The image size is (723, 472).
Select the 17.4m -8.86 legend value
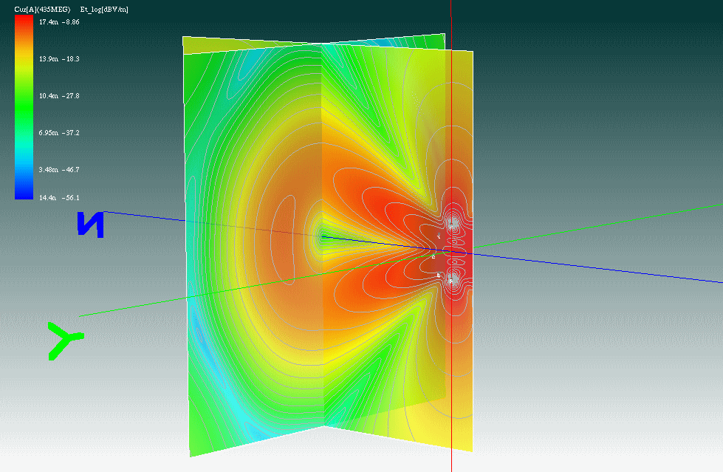(59, 22)
